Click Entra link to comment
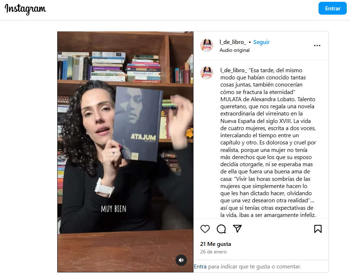The height and width of the screenshot is (277, 350). point(200,267)
